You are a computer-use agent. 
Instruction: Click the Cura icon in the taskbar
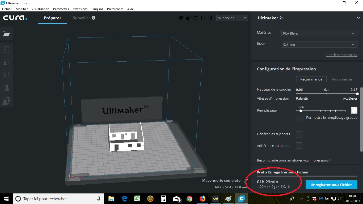(242, 199)
